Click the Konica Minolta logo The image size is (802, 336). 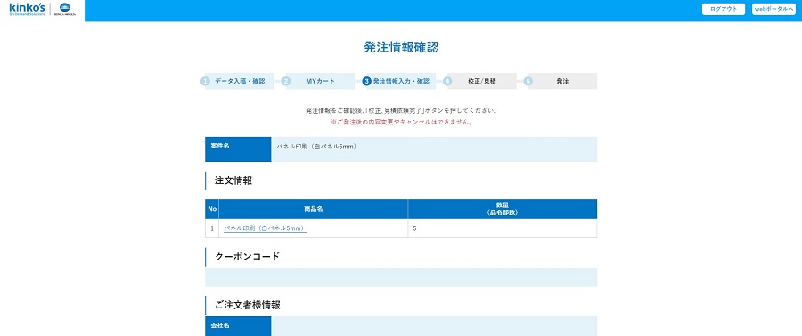coord(64,9)
